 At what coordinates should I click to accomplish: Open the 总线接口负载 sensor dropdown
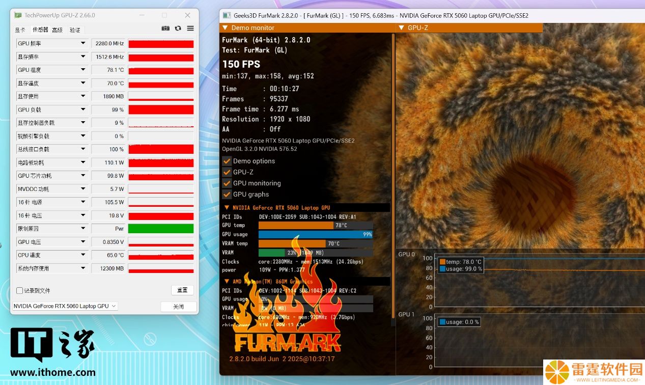(x=83, y=149)
